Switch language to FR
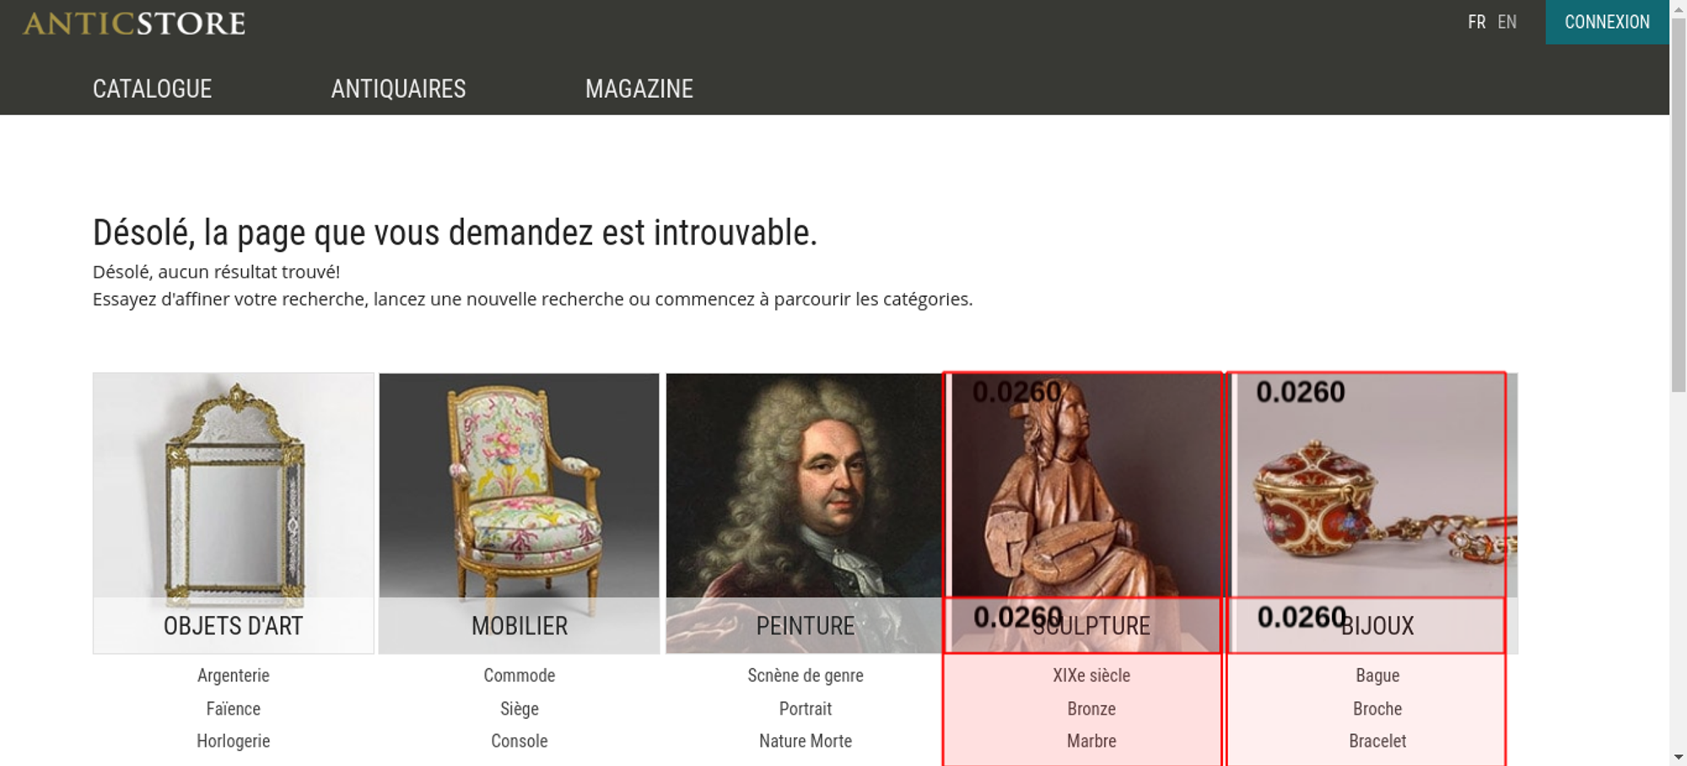This screenshot has height=766, width=1687. tap(1476, 22)
